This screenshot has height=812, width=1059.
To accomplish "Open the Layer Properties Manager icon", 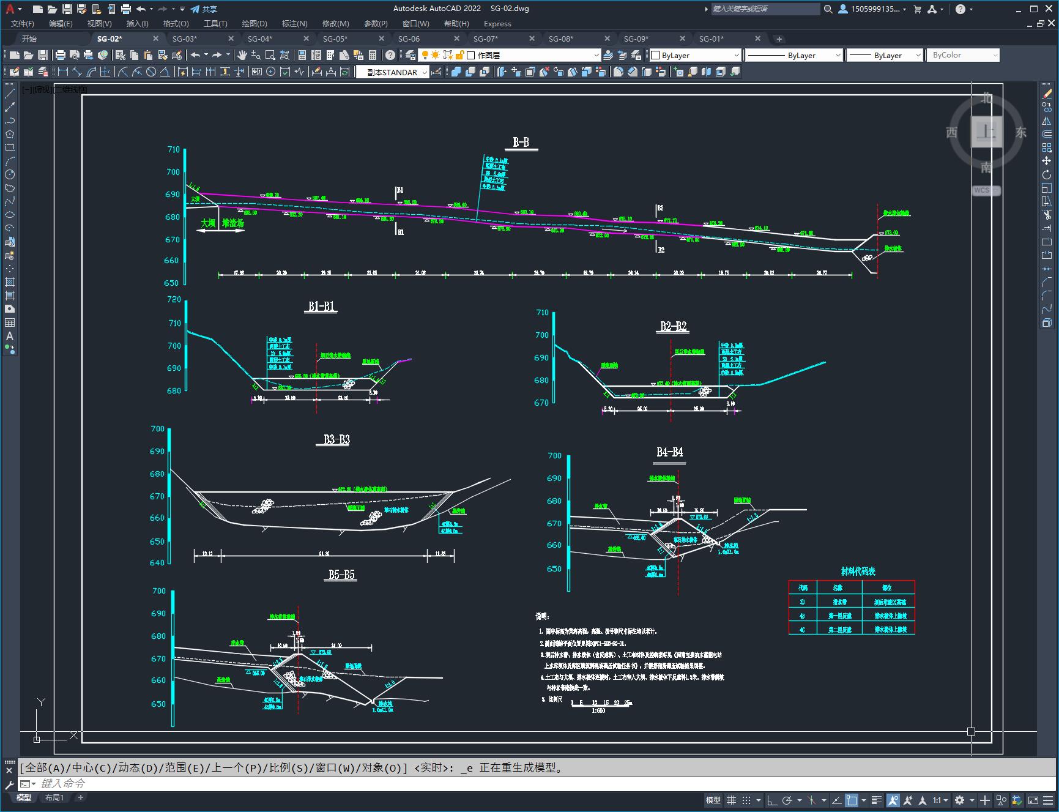I will coord(411,55).
